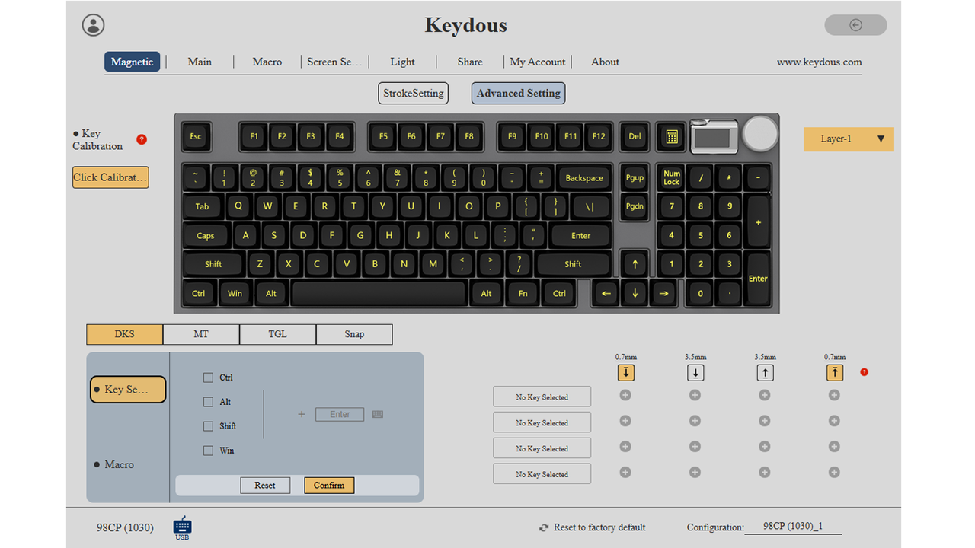
Task: Open the Advanced Setting page
Action: pyautogui.click(x=519, y=93)
